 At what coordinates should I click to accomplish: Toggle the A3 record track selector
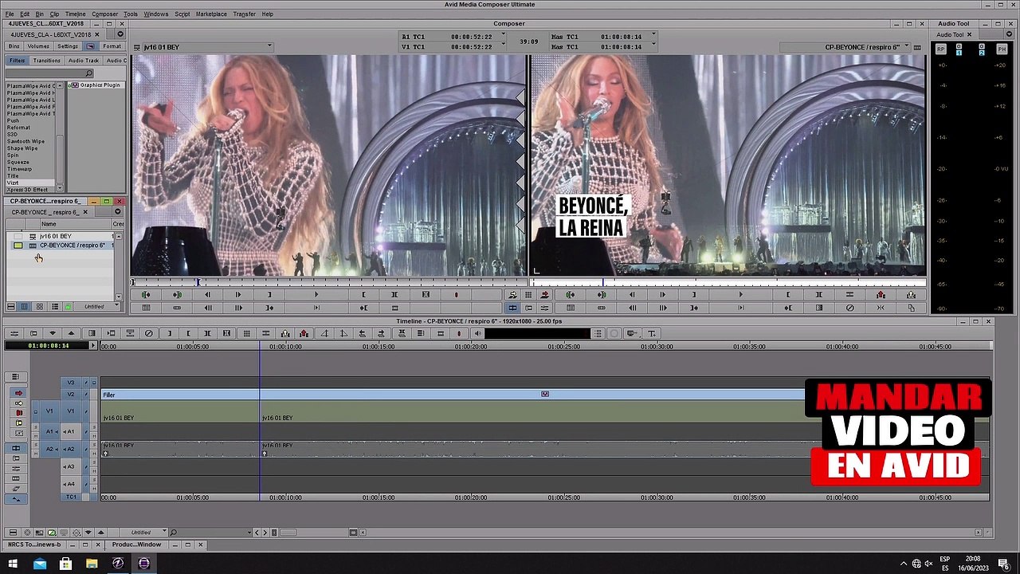coord(71,466)
